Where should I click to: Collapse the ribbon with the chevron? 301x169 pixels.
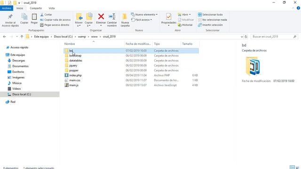[x=293, y=8]
